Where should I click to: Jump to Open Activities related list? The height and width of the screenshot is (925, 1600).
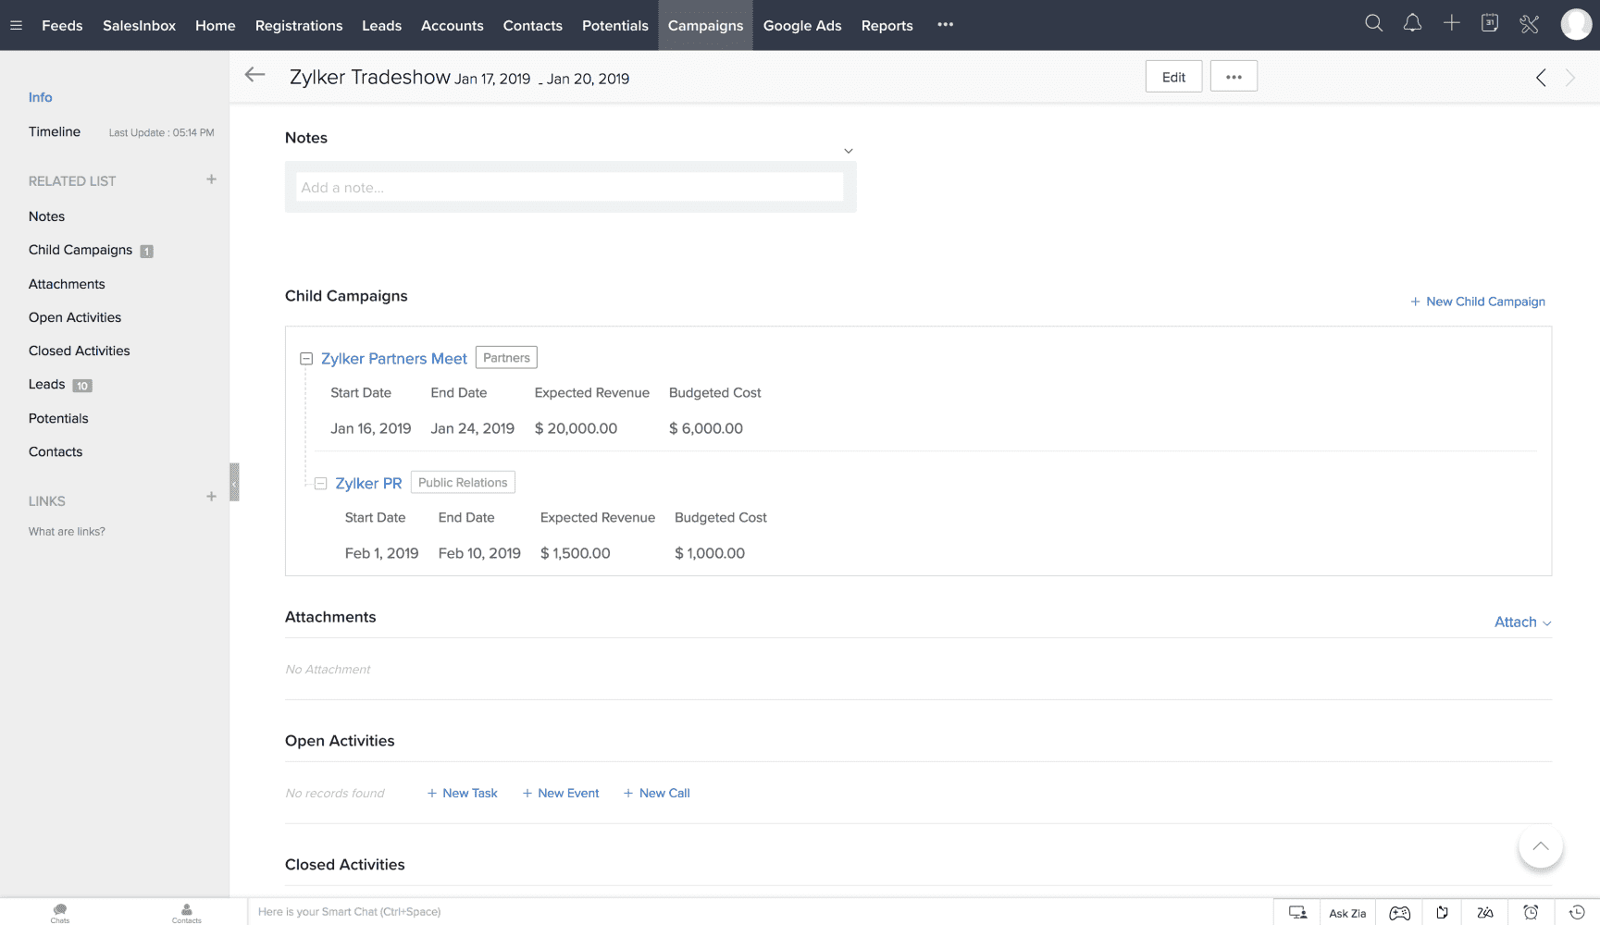tap(75, 317)
